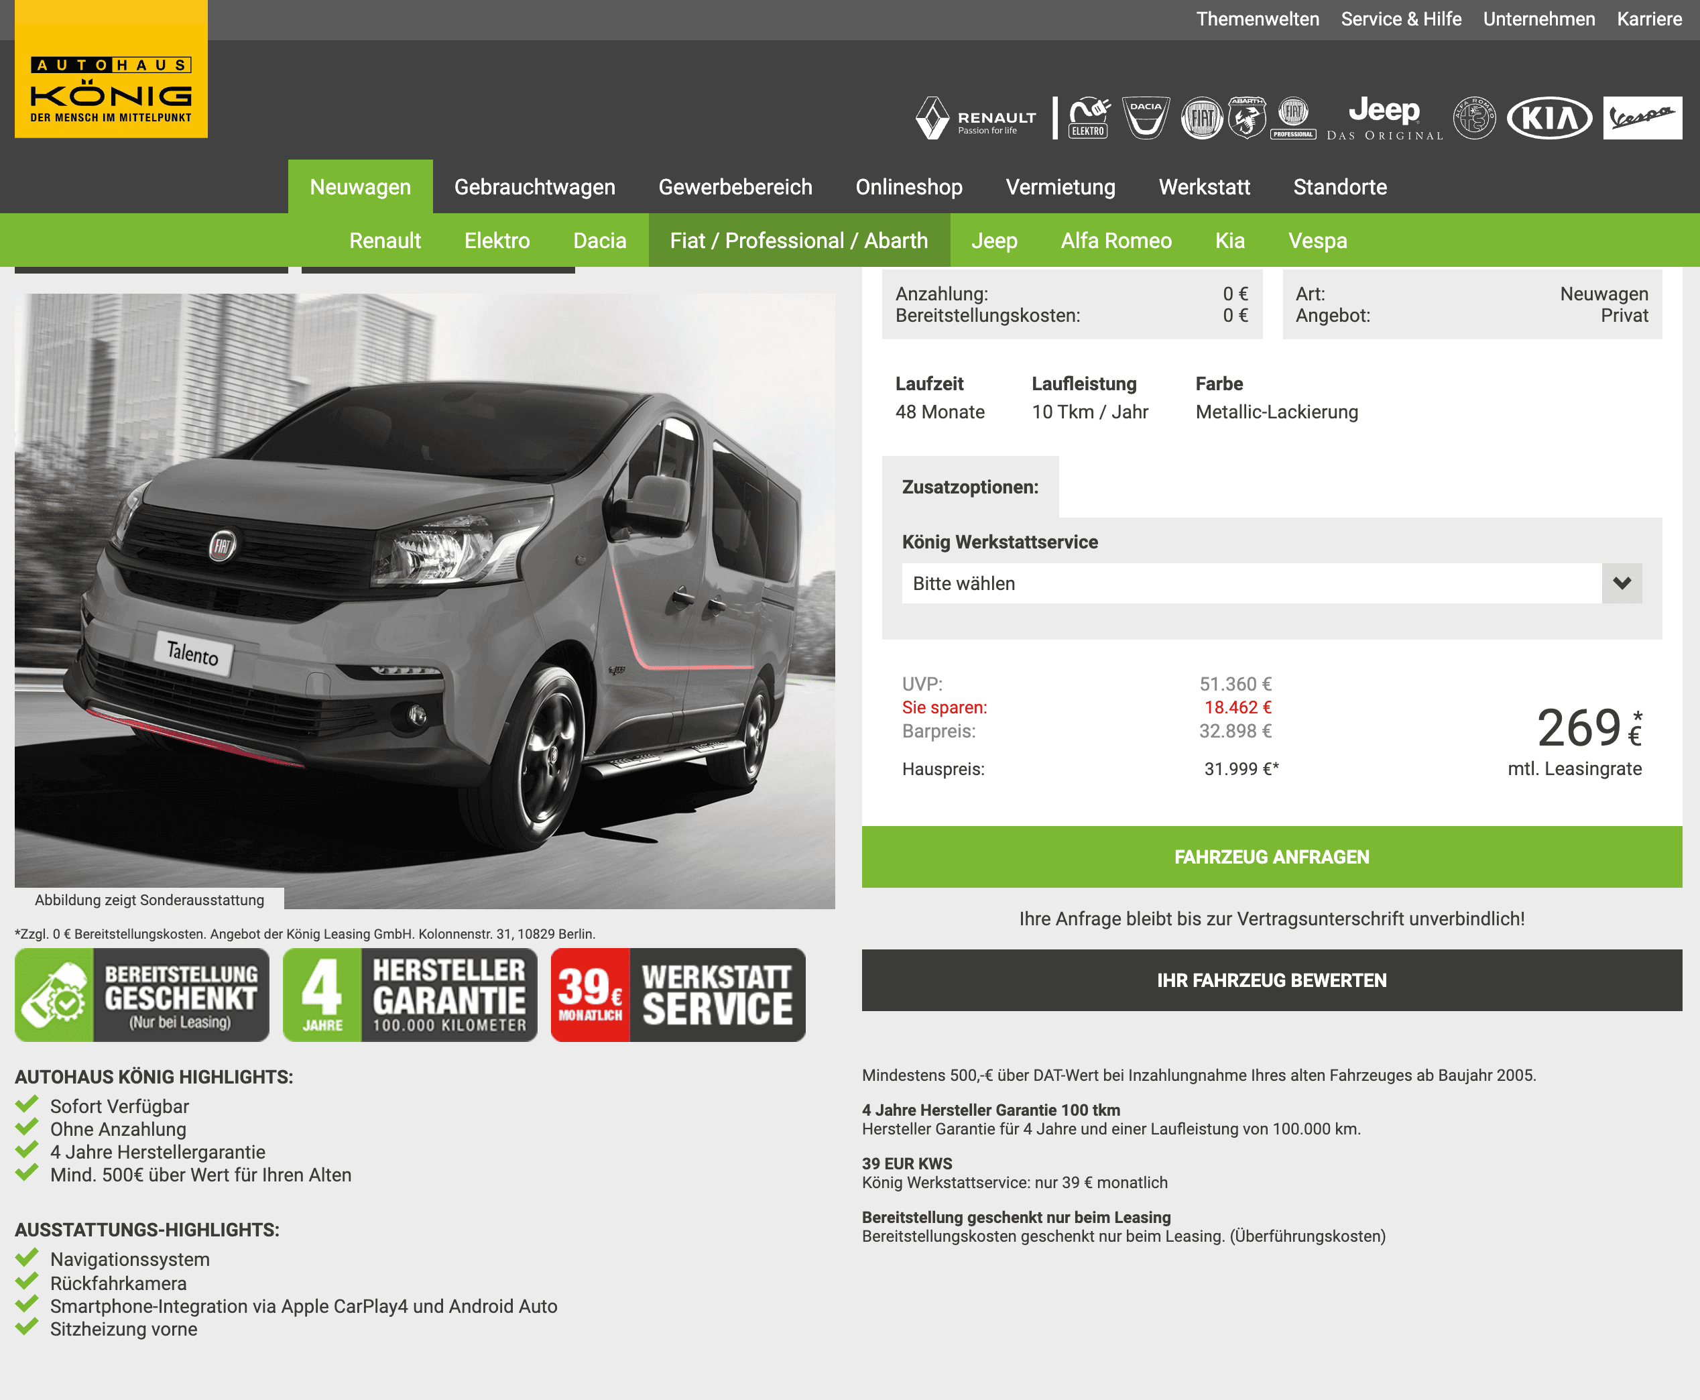Open the Service & Hilfe link
Screen dimensions: 1700x1400
[1401, 19]
